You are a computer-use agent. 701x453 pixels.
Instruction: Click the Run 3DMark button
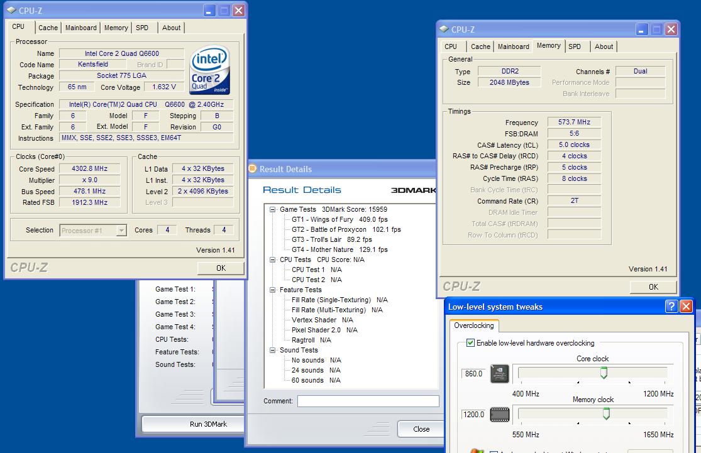(193, 424)
